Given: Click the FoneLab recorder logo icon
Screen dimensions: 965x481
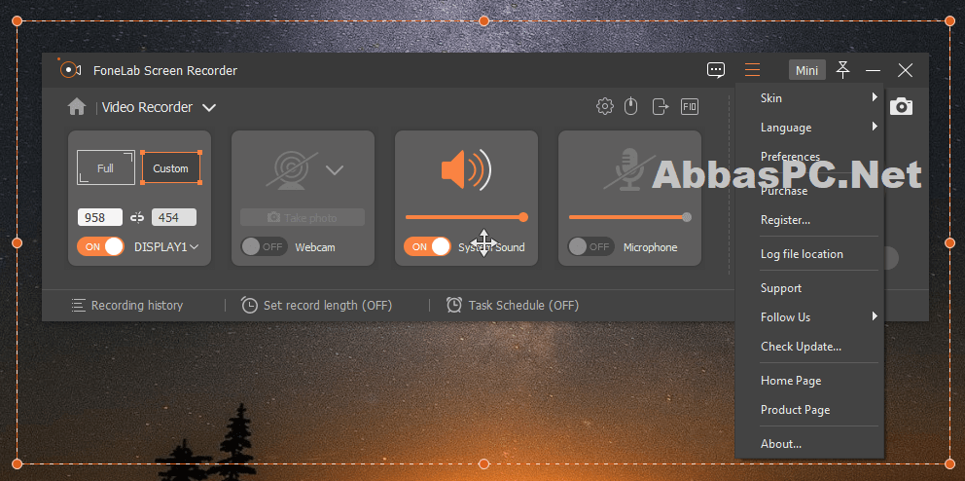Looking at the screenshot, I should [69, 69].
